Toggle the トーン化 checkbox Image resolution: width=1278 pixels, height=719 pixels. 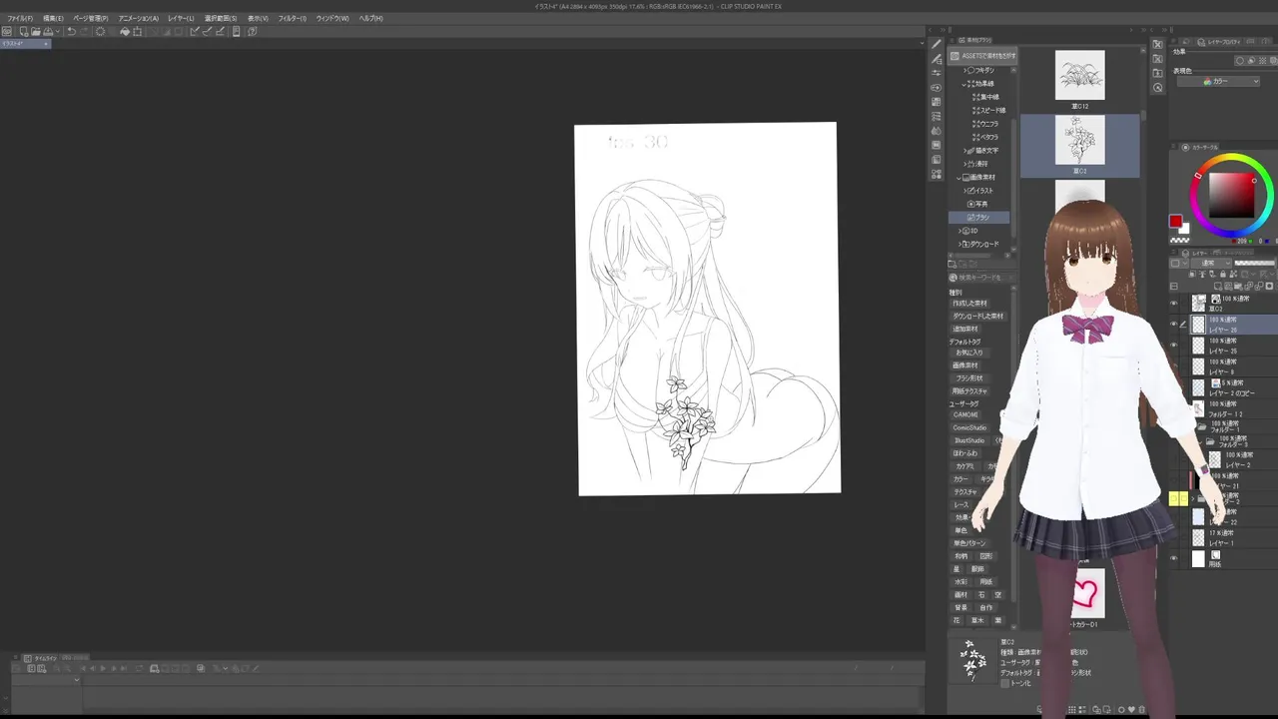[x=1005, y=684]
